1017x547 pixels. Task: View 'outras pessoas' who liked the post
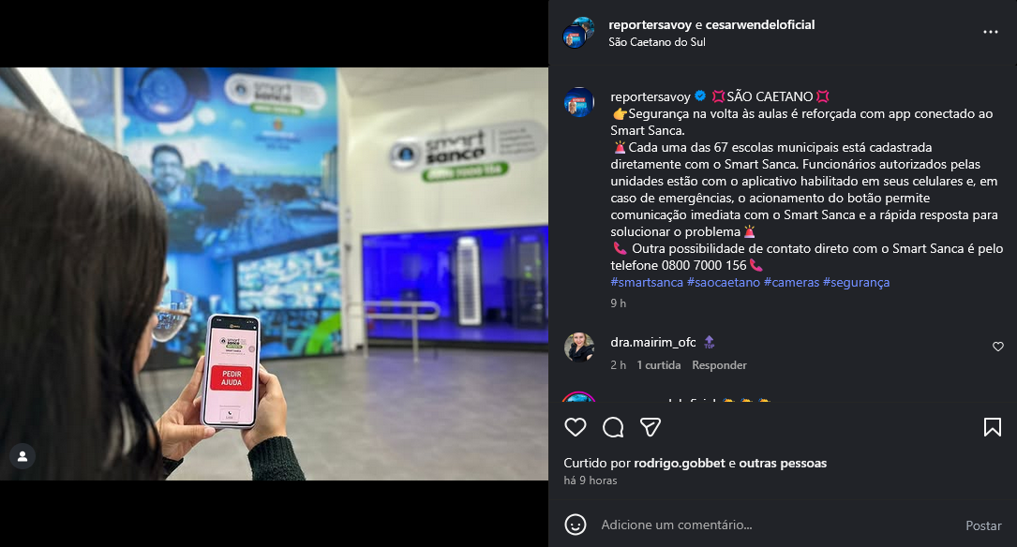point(783,464)
